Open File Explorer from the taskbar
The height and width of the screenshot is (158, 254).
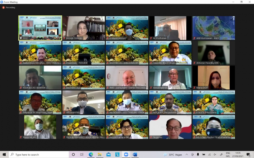pos(100,154)
